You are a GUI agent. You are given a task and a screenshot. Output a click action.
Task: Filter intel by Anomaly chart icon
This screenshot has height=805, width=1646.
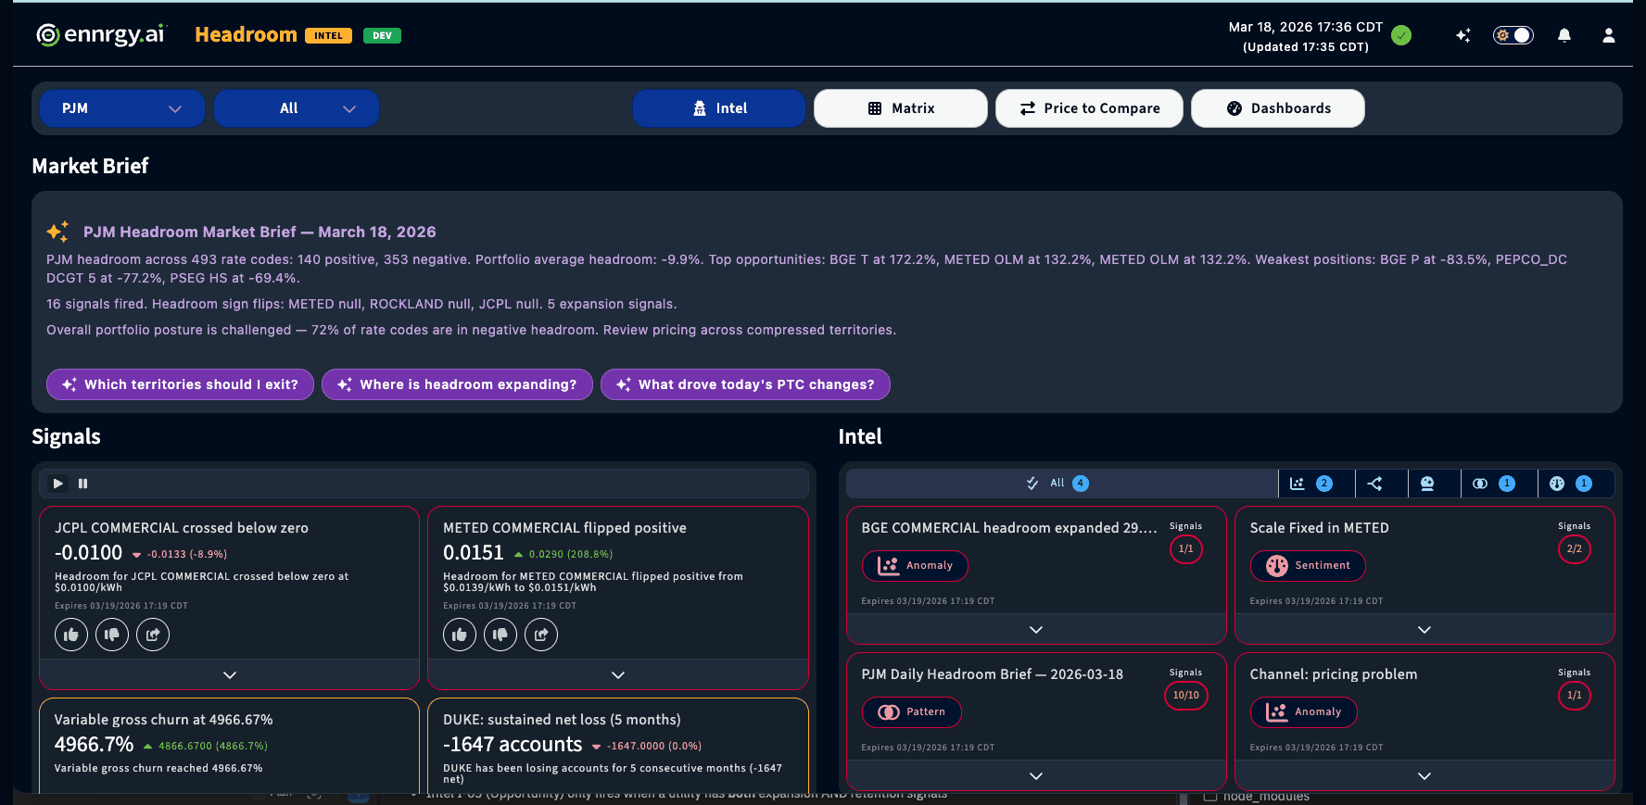click(1317, 484)
